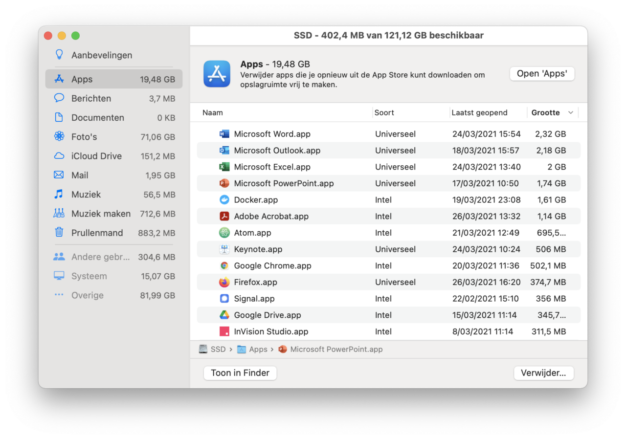626x439 pixels.
Task: Click the Documenten file icon
Action: coord(59,117)
